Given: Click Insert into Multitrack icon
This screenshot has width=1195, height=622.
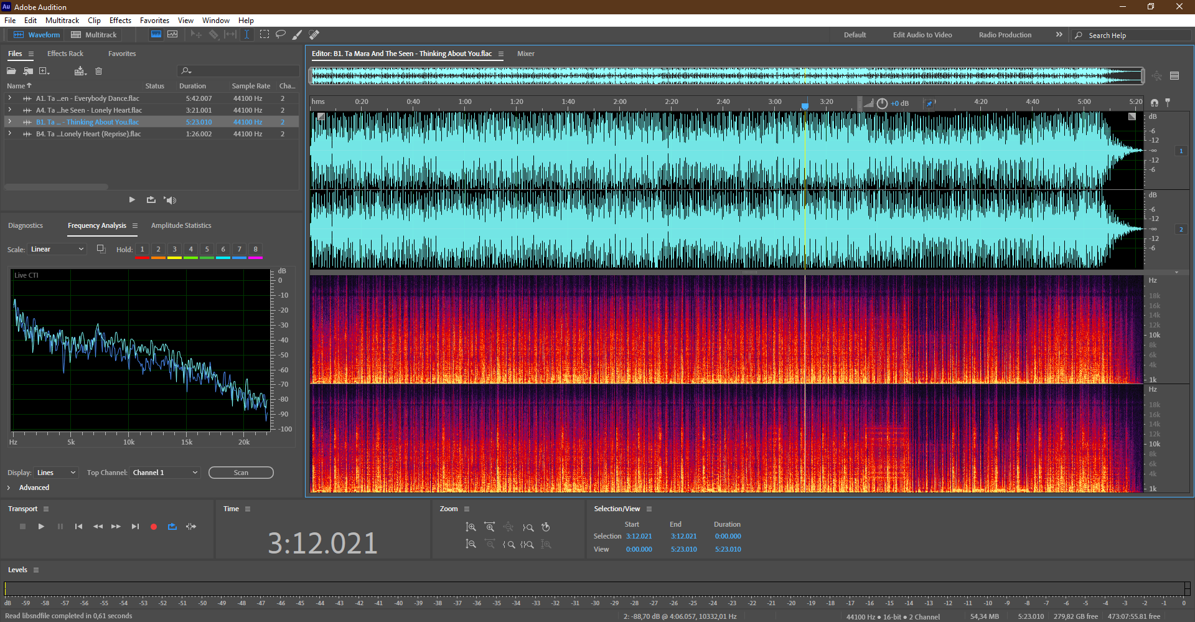Looking at the screenshot, I should 80,71.
